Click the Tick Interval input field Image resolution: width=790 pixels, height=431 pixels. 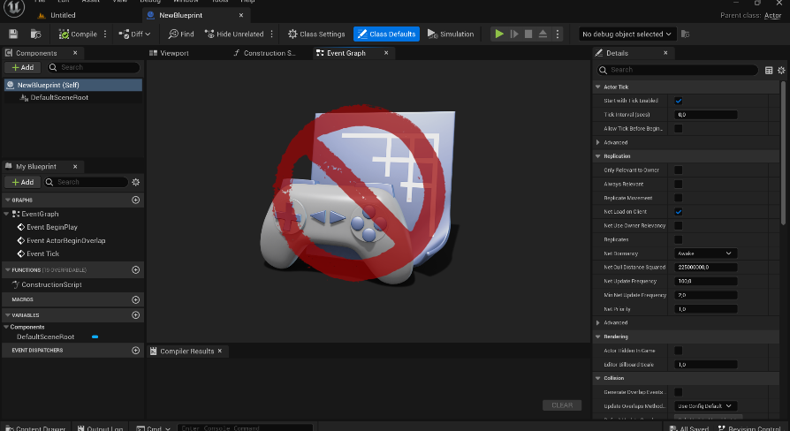click(706, 115)
